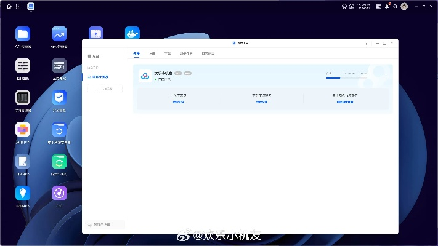The width and height of the screenshot is (438, 246).
Task: Click the help question mark in window title bar
Action: point(366,44)
